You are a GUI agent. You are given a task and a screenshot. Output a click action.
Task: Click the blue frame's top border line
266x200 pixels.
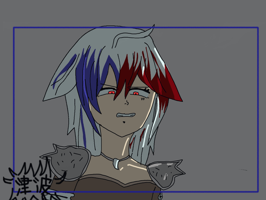tap(136, 28)
